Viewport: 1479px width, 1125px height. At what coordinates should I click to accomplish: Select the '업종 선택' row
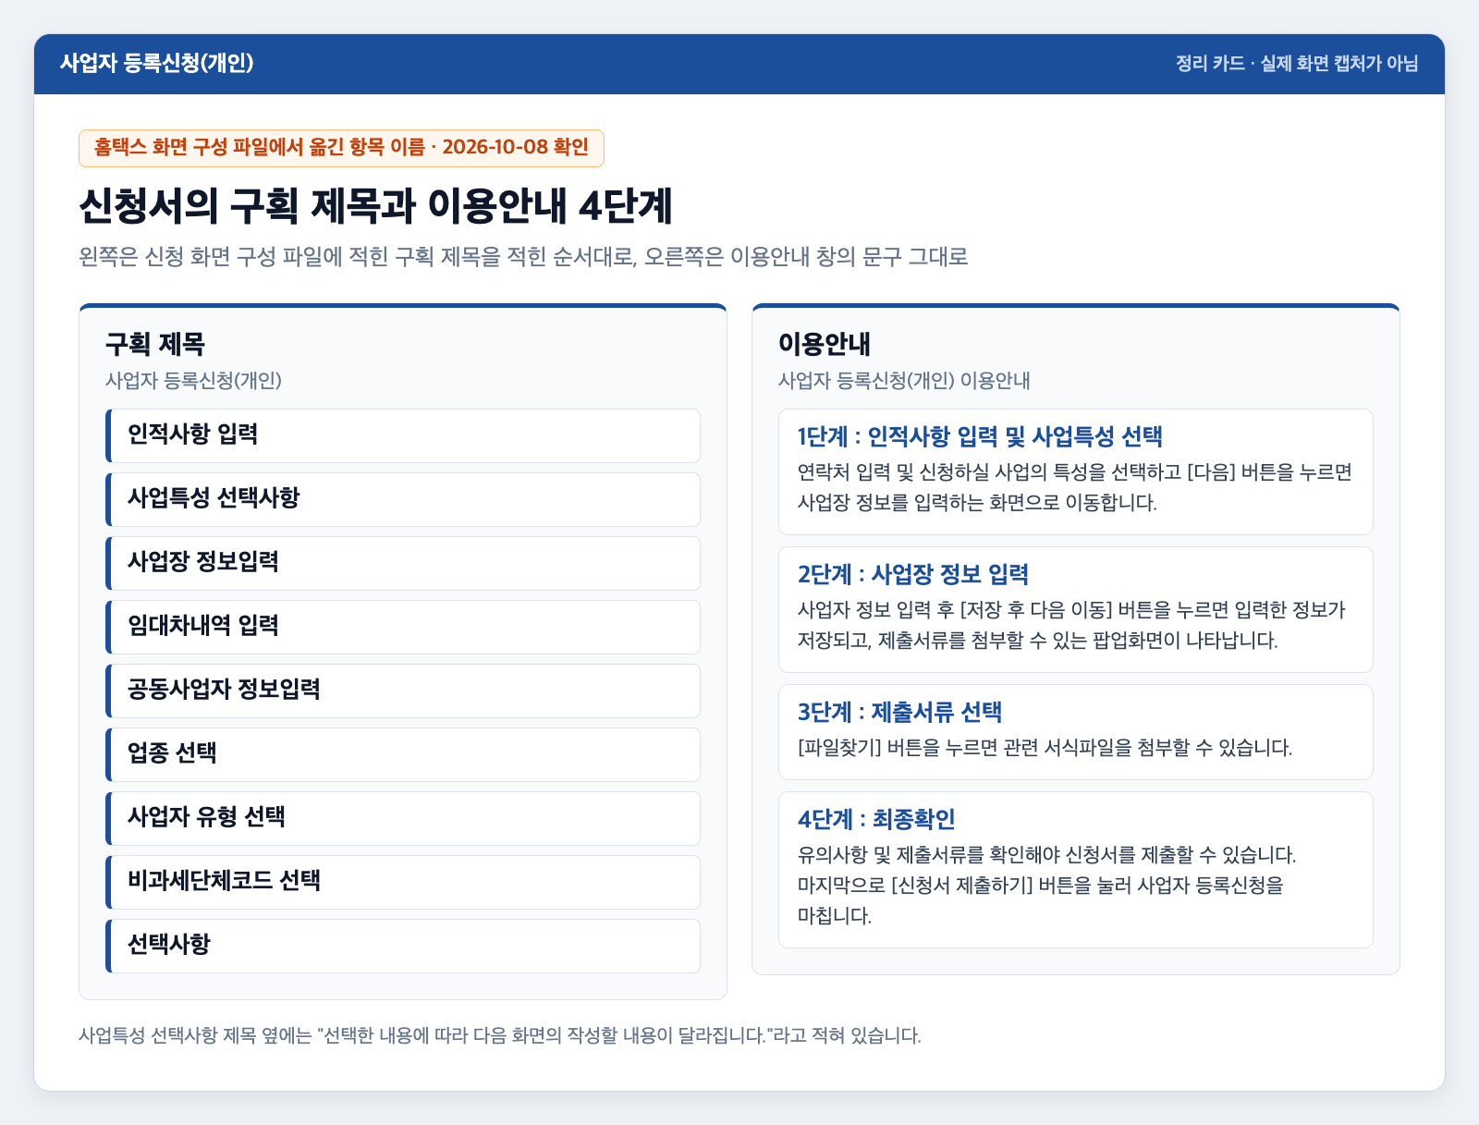(403, 754)
